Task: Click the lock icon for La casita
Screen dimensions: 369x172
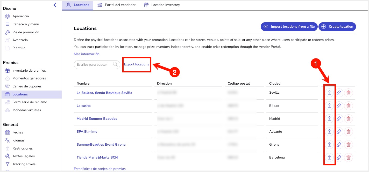Action: 329,106
